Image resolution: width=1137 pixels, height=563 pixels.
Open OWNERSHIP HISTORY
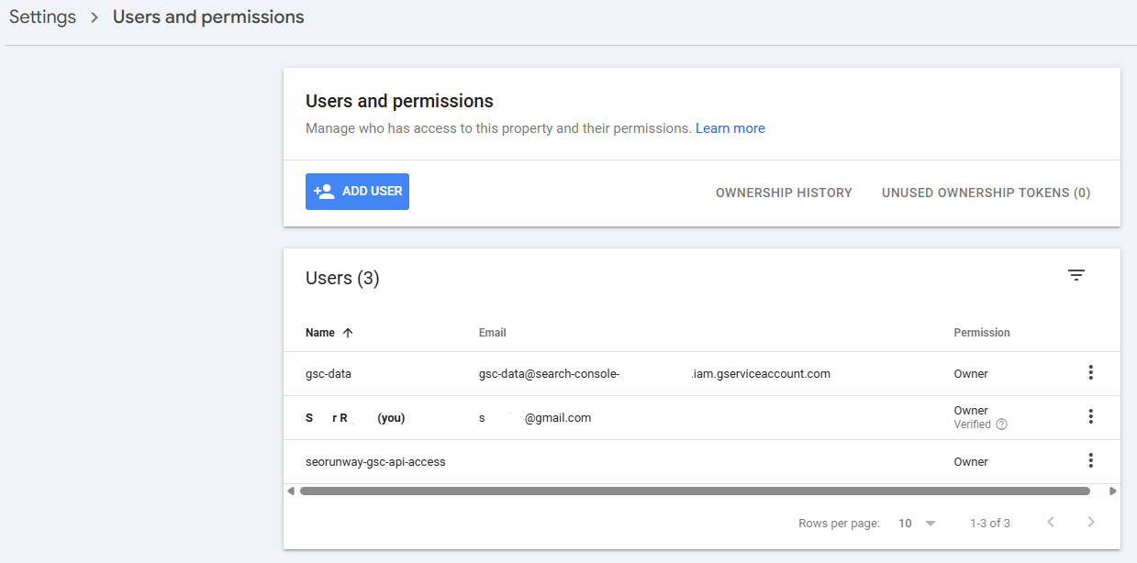click(x=784, y=193)
